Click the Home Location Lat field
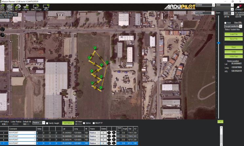Image resolution: width=244 pixels, height=146 pixels. coord(236,64)
